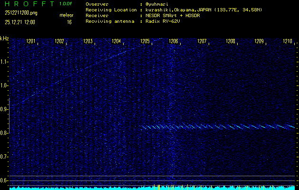Click the 25.12.21 12:00 timestamp

pyautogui.click(x=21, y=22)
